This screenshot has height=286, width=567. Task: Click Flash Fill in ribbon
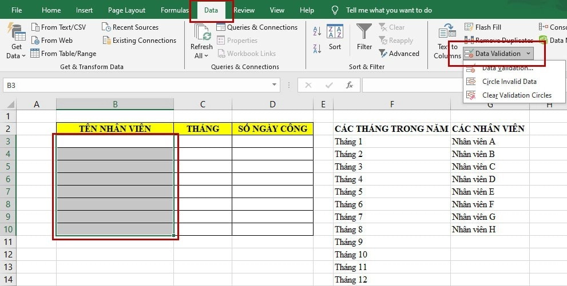pos(482,27)
